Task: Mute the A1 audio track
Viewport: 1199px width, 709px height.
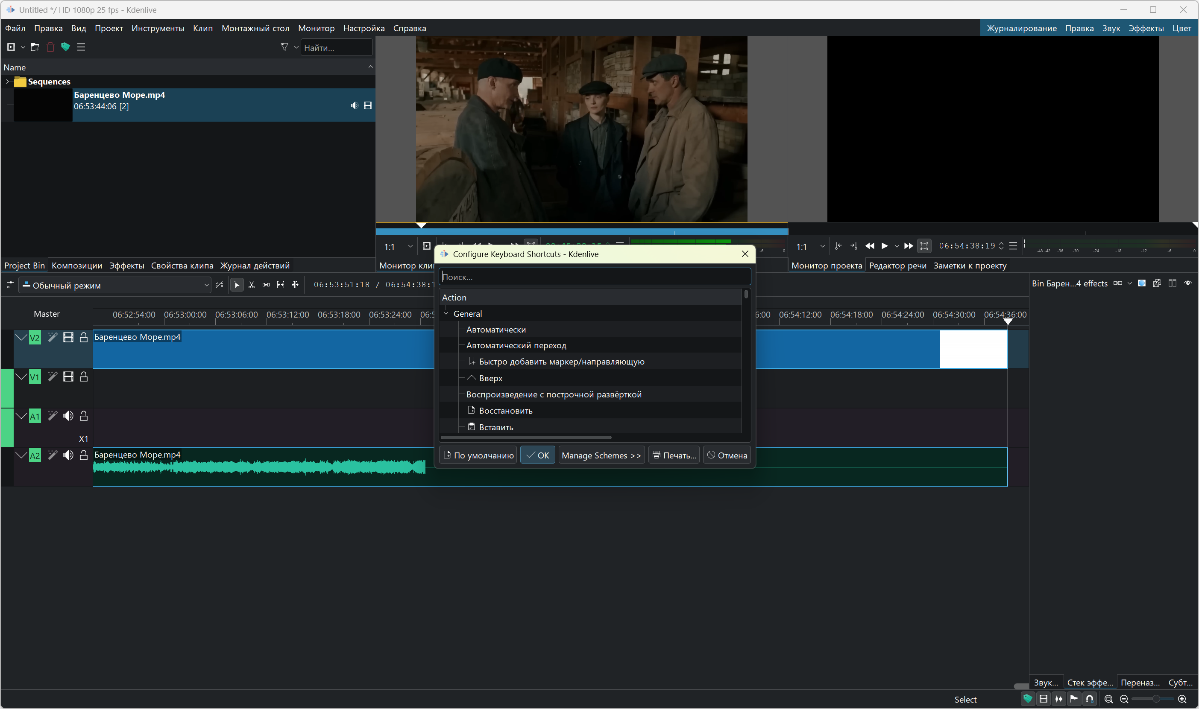Action: click(68, 416)
